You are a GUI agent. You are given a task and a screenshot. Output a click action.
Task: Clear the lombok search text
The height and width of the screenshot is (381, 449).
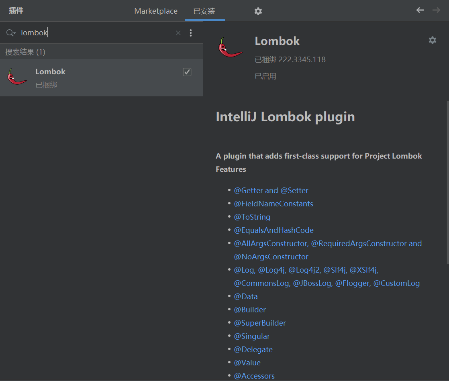178,33
